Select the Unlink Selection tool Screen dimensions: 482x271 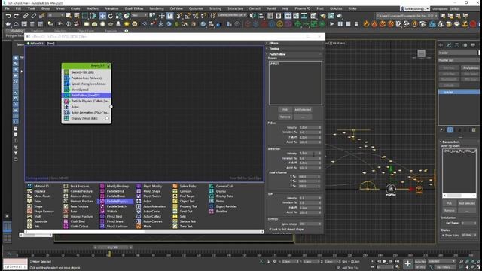(x=33, y=16)
